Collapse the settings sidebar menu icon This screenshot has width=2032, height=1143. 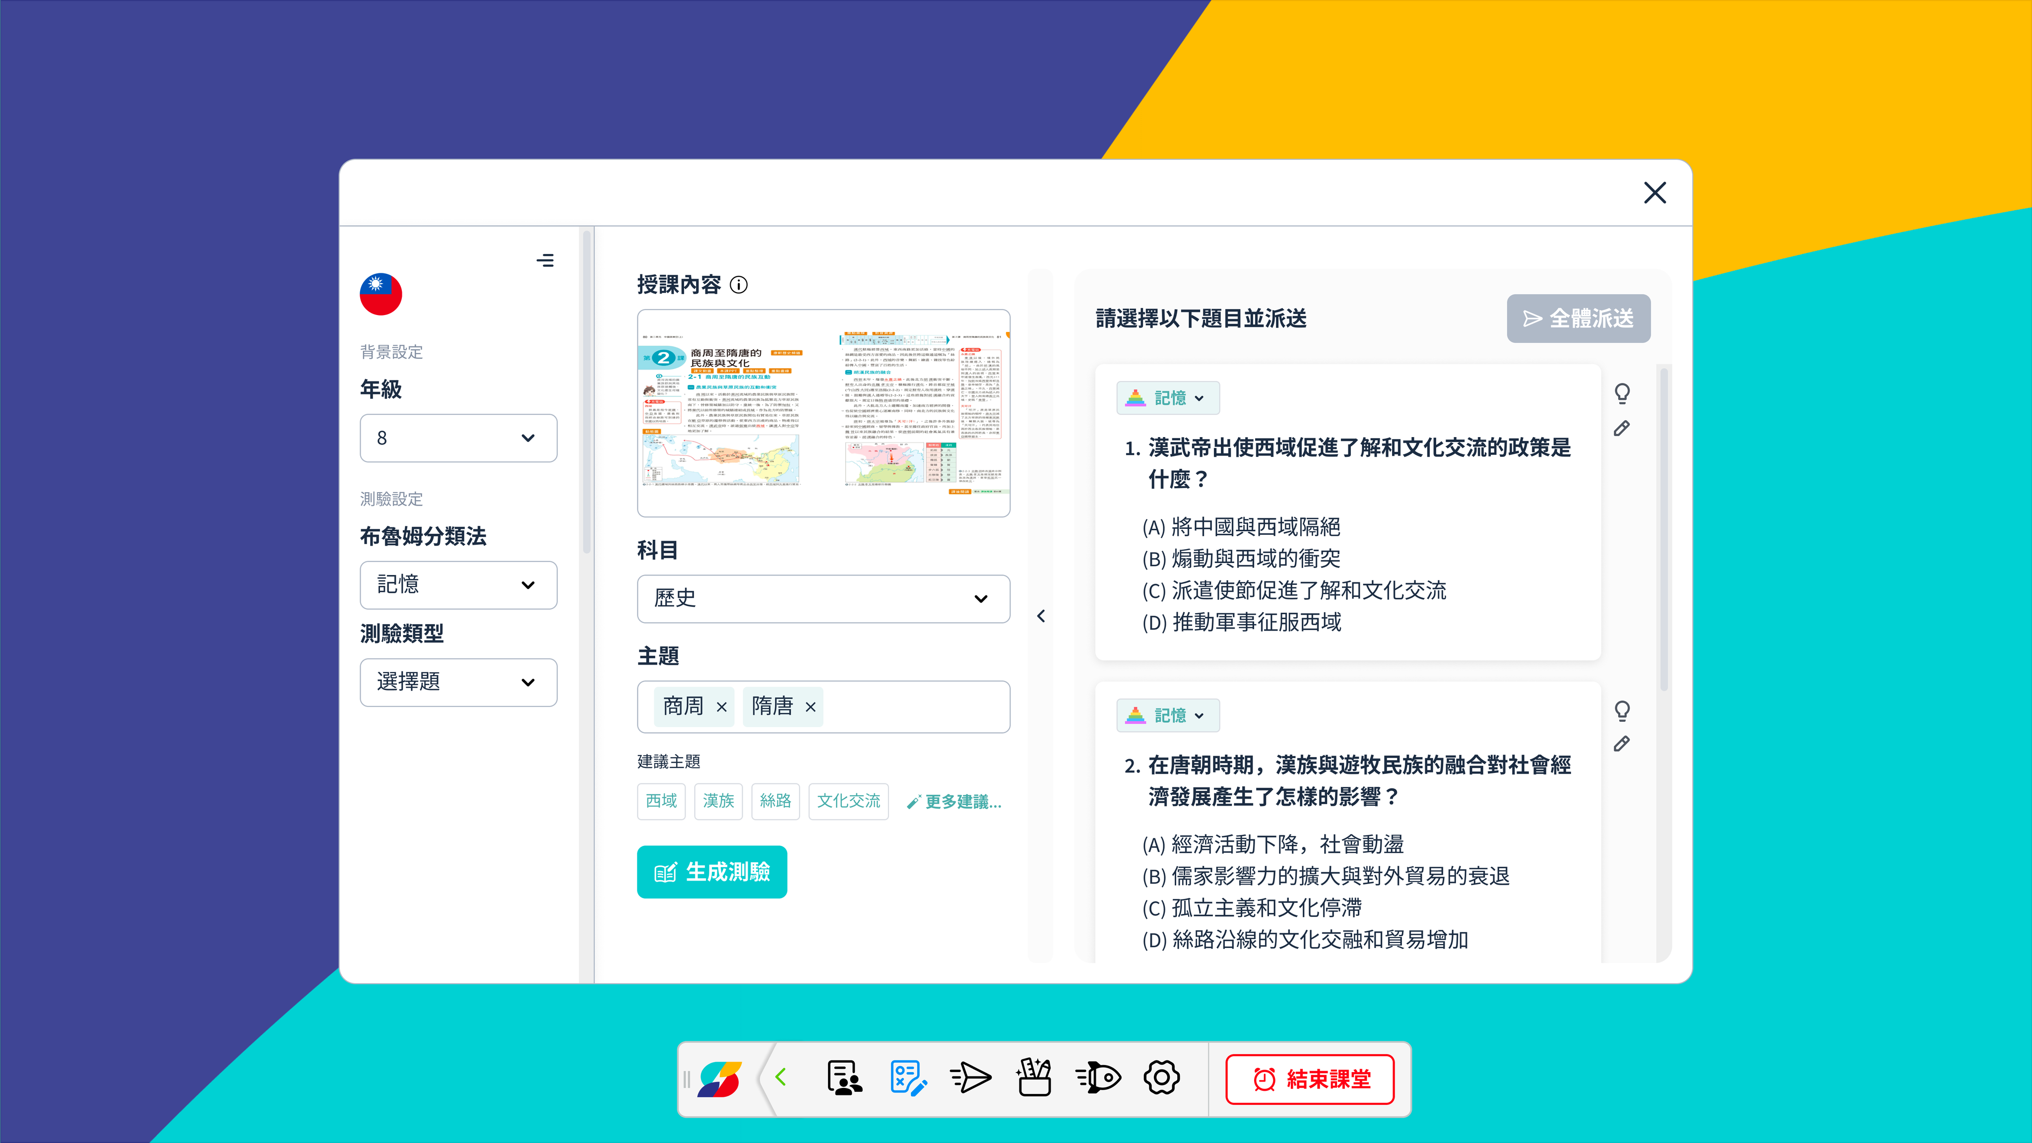coord(545,260)
